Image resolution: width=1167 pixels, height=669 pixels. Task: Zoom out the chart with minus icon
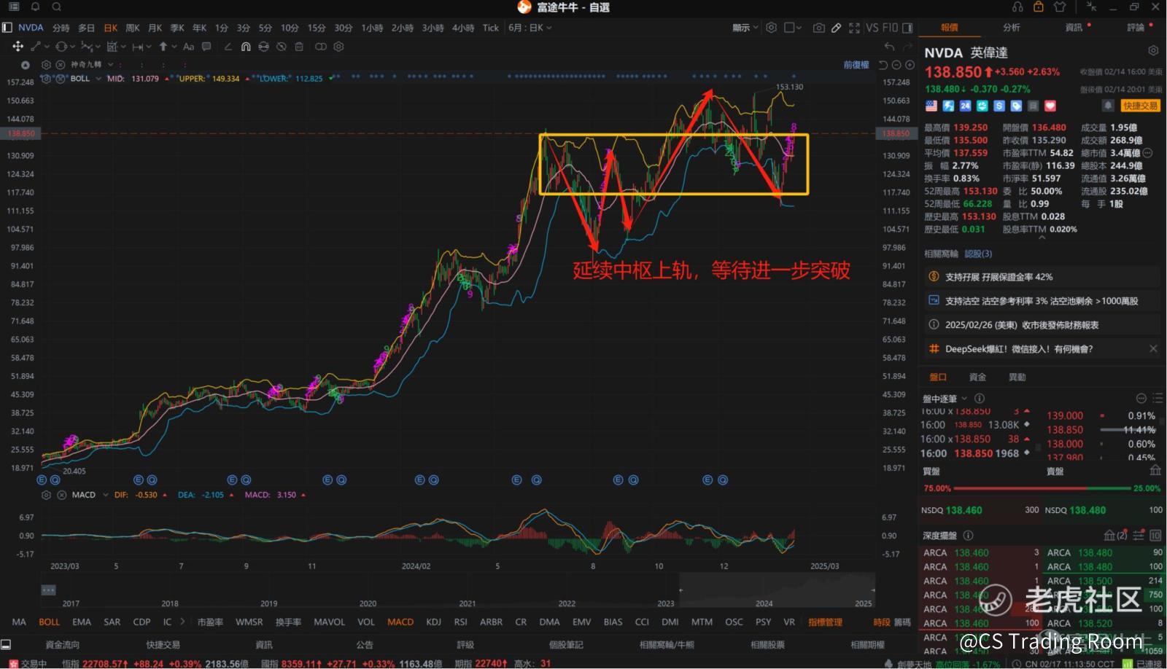[x=896, y=65]
